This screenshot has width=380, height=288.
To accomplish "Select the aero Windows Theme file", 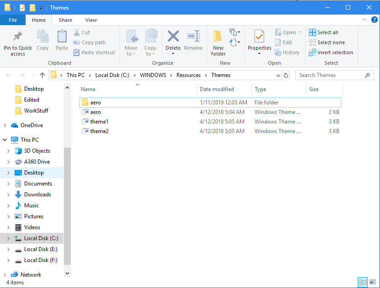I will 210,112.
